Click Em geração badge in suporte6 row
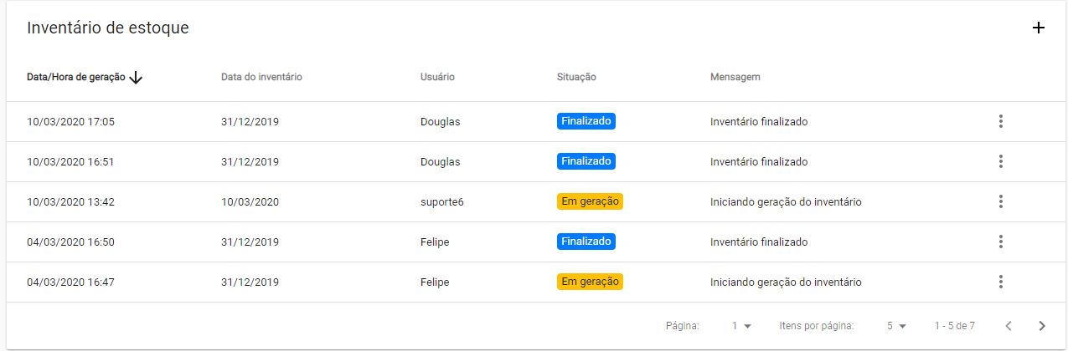 590,201
